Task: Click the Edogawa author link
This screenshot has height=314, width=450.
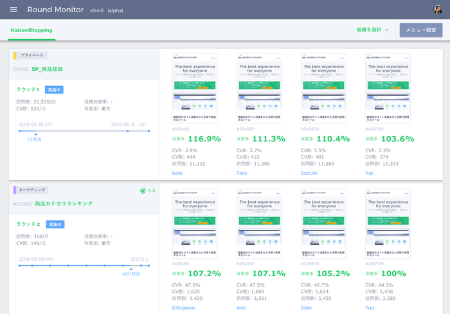Action: 183,308
